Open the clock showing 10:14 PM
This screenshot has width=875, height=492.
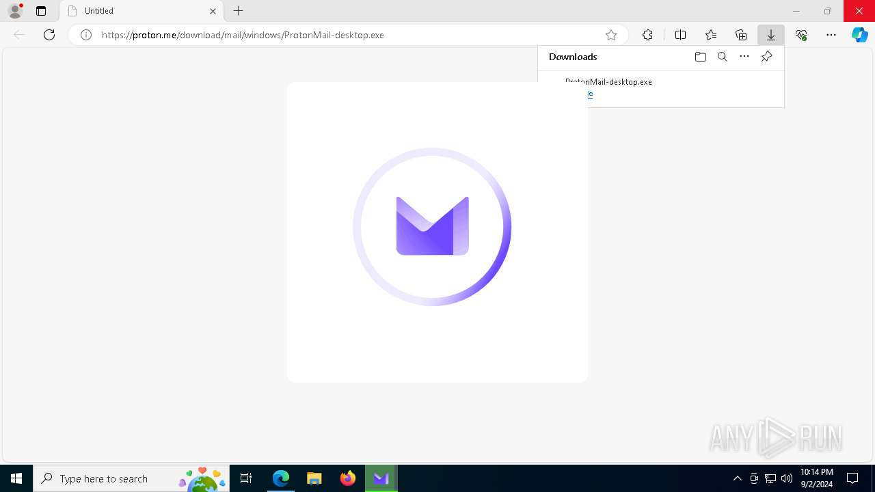(x=816, y=478)
